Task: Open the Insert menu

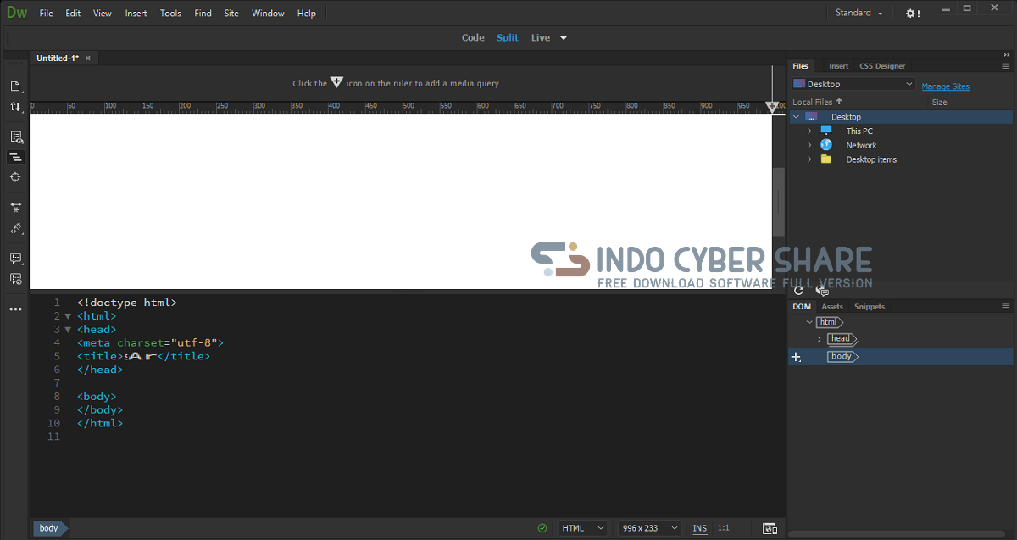Action: [136, 14]
